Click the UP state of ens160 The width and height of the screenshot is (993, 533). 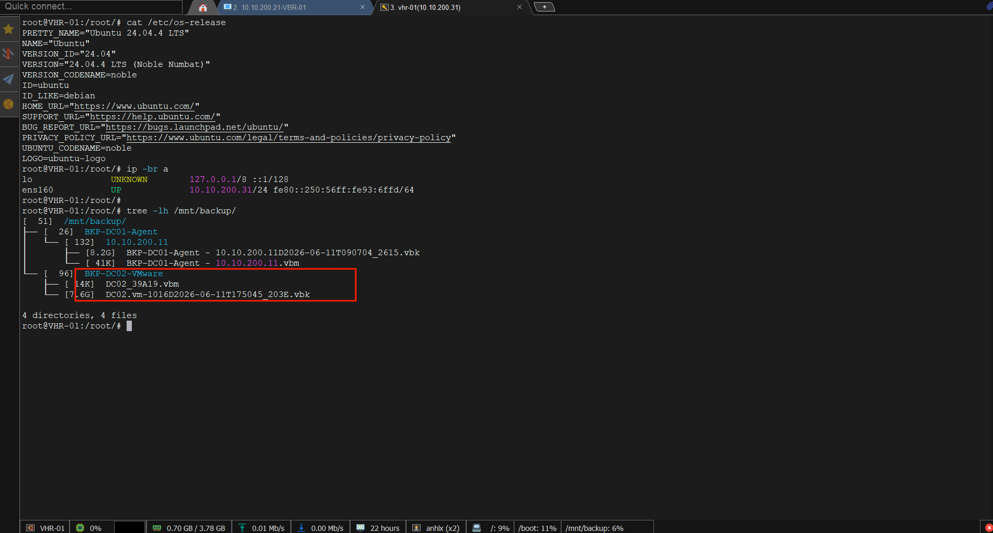click(x=116, y=190)
